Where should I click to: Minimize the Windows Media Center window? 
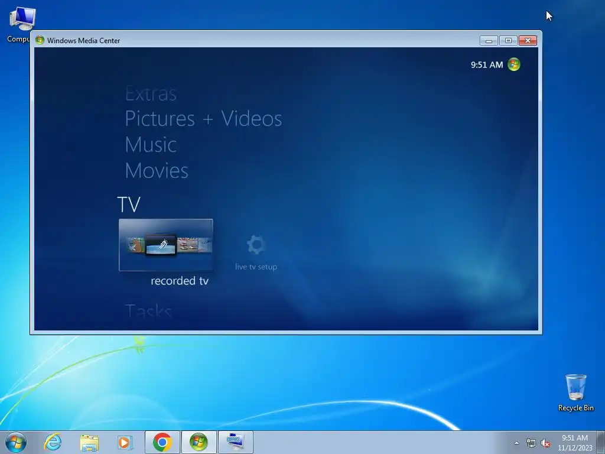(489, 41)
